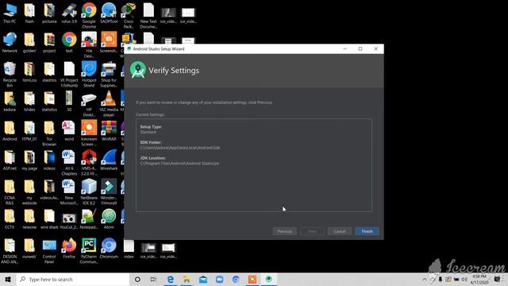The width and height of the screenshot is (508, 286).
Task: Select the VLC media player desktop shortcut
Action: 109,104
